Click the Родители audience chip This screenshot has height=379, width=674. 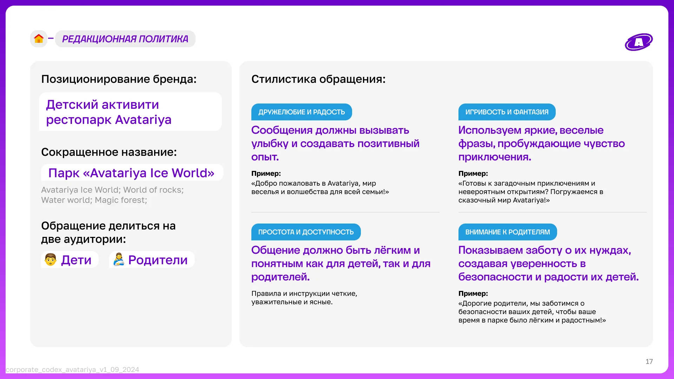pyautogui.click(x=152, y=260)
